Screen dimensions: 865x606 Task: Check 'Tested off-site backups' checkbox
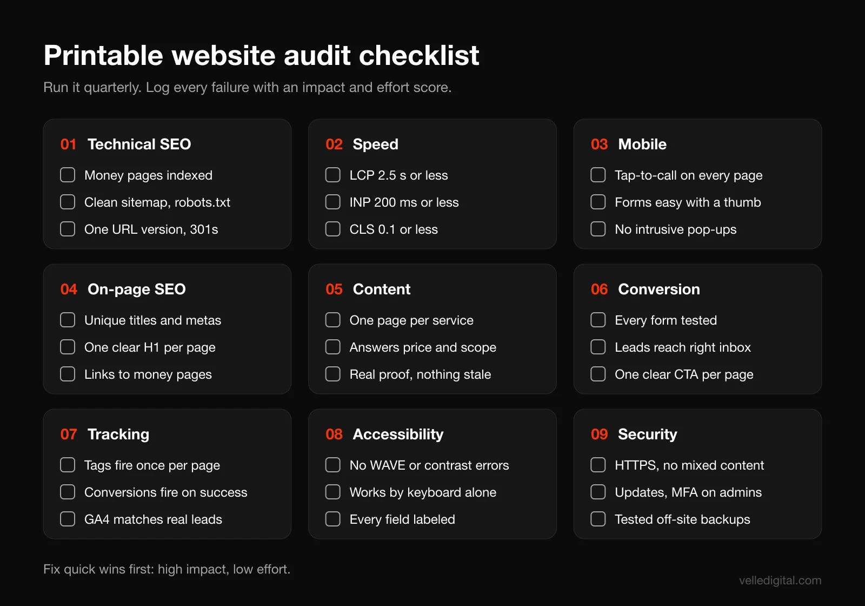(x=598, y=519)
